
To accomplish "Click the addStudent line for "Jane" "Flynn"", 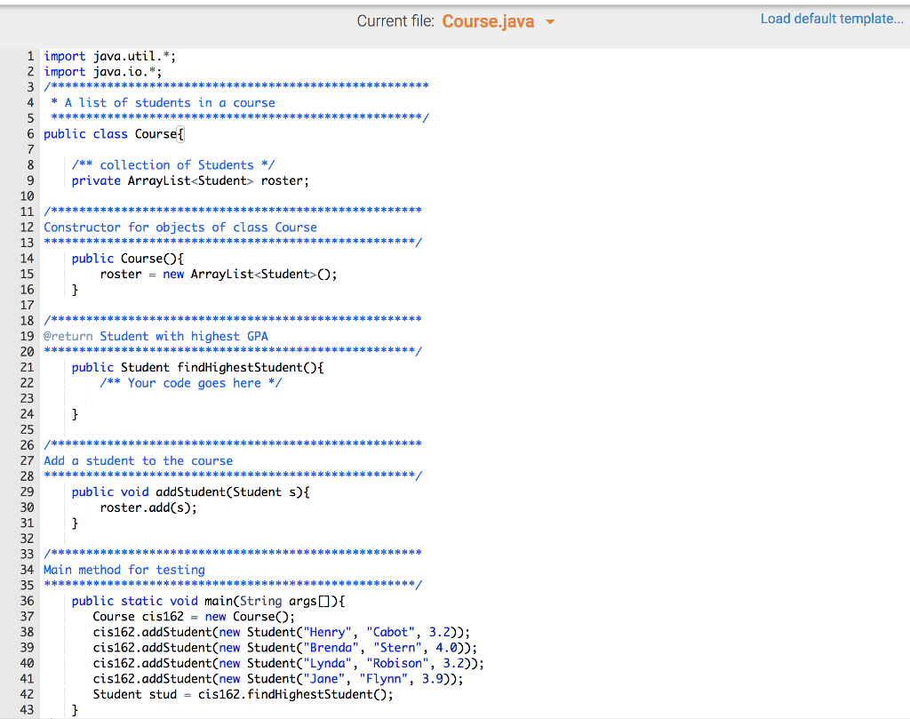I will point(278,679).
